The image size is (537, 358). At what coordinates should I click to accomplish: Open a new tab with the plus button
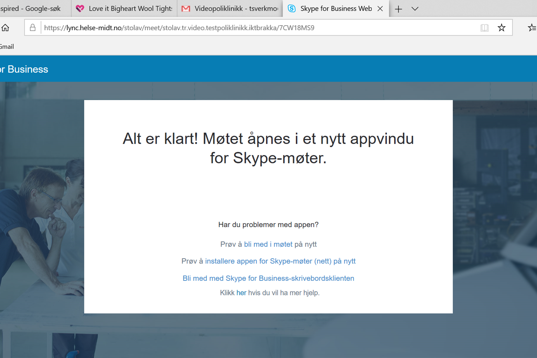pyautogui.click(x=398, y=9)
